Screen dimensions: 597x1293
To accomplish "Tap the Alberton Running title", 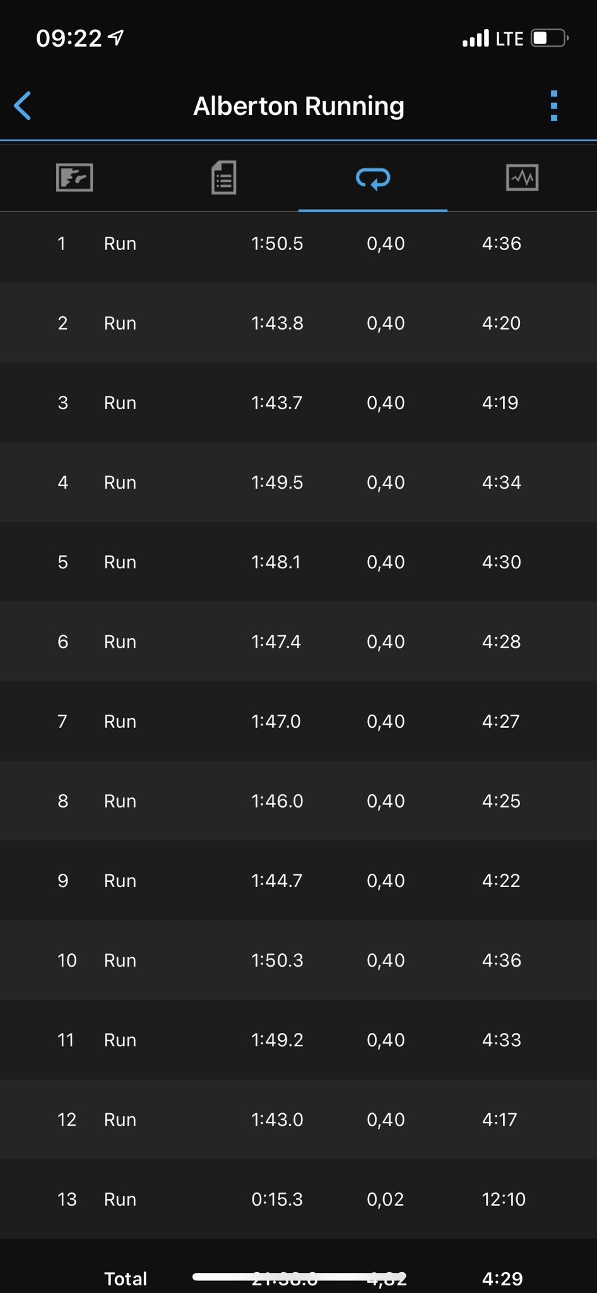I will [x=298, y=106].
